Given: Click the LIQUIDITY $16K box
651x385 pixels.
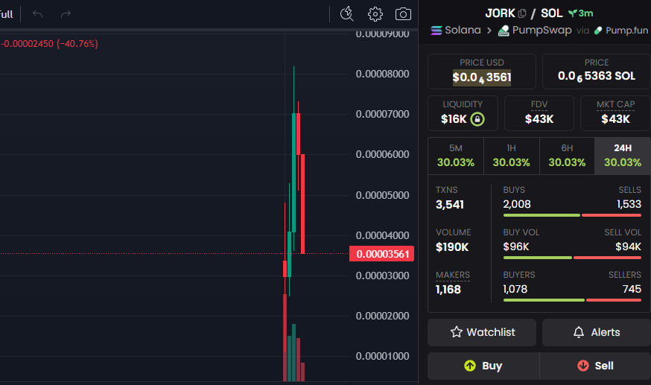Looking at the screenshot, I should [x=463, y=113].
